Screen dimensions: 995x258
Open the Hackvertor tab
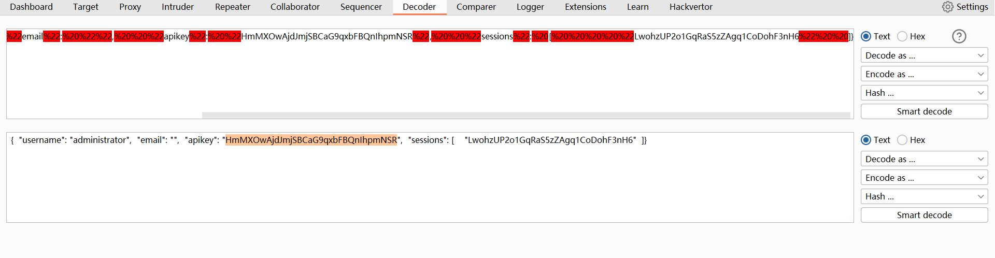(x=691, y=7)
